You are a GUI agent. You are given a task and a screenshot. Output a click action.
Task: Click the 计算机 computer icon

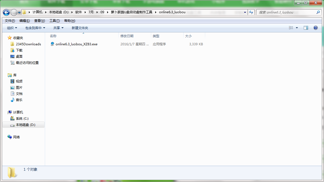[x=10, y=112]
